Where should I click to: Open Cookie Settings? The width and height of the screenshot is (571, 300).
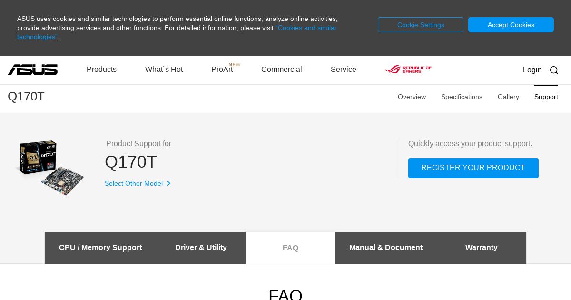[421, 25]
